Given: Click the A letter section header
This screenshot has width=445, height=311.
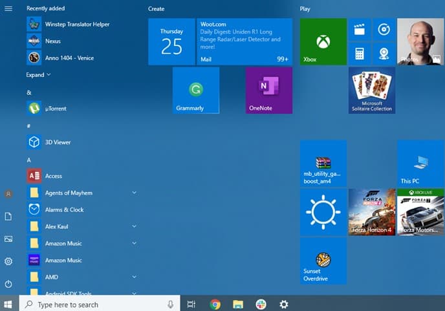Looking at the screenshot, I should [28, 160].
